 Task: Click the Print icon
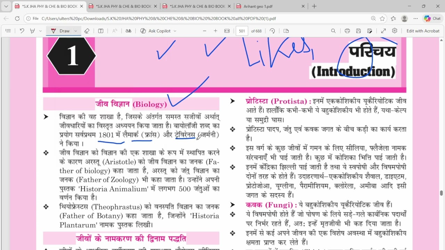point(347,31)
